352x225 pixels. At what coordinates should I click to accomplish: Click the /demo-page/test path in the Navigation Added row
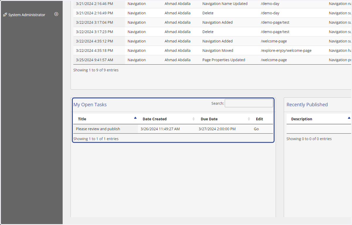pos(275,22)
